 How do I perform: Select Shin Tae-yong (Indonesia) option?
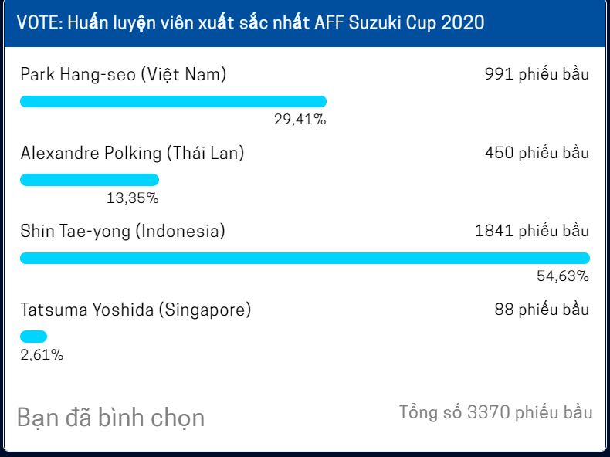point(123,231)
